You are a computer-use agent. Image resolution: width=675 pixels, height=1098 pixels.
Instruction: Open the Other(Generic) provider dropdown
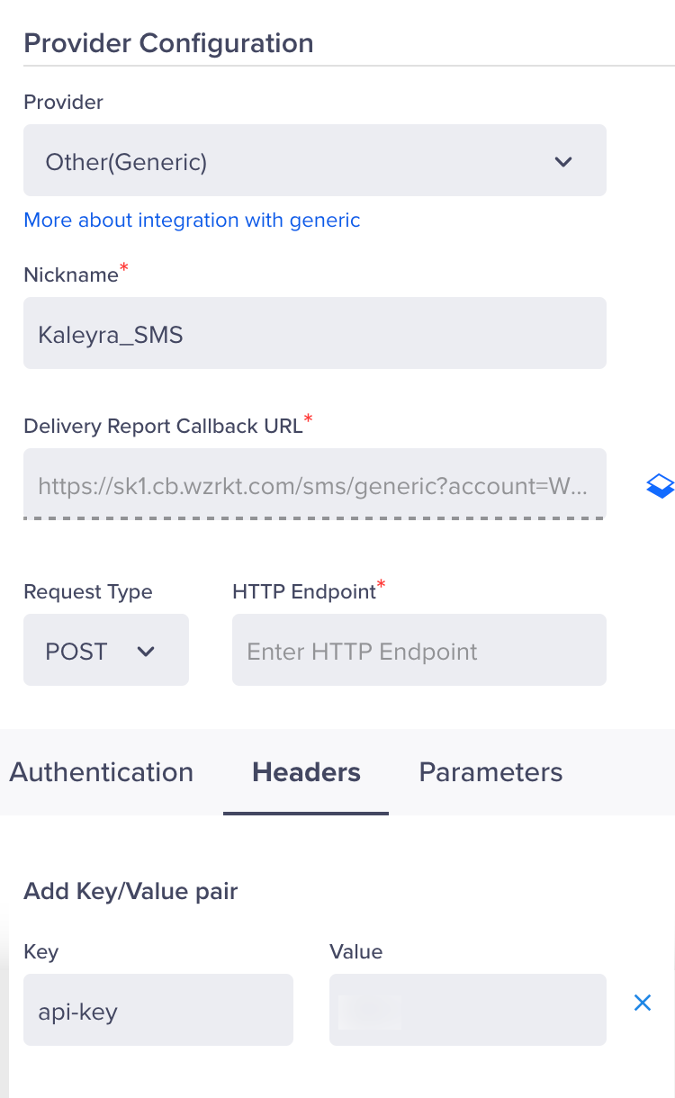point(314,161)
